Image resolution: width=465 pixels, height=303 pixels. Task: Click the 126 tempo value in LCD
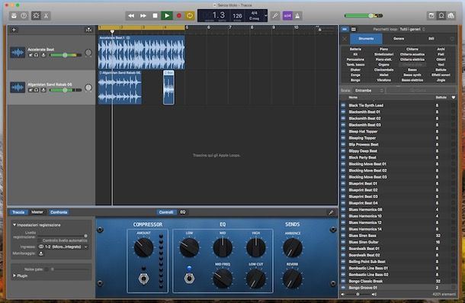click(237, 15)
